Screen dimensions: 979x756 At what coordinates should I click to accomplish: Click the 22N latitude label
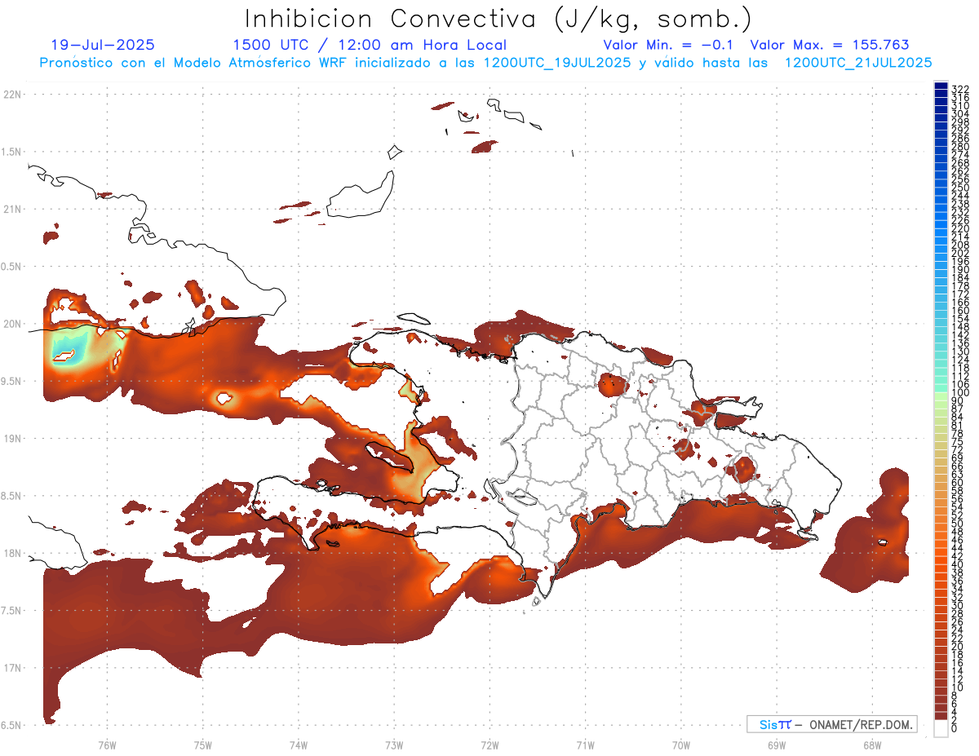[x=11, y=94]
